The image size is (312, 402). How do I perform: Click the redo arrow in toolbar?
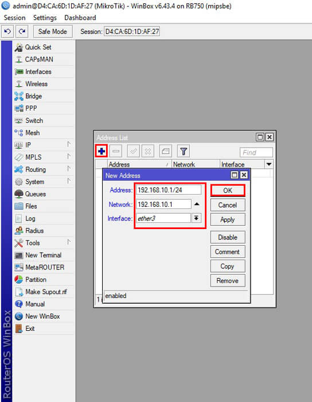click(x=22, y=32)
